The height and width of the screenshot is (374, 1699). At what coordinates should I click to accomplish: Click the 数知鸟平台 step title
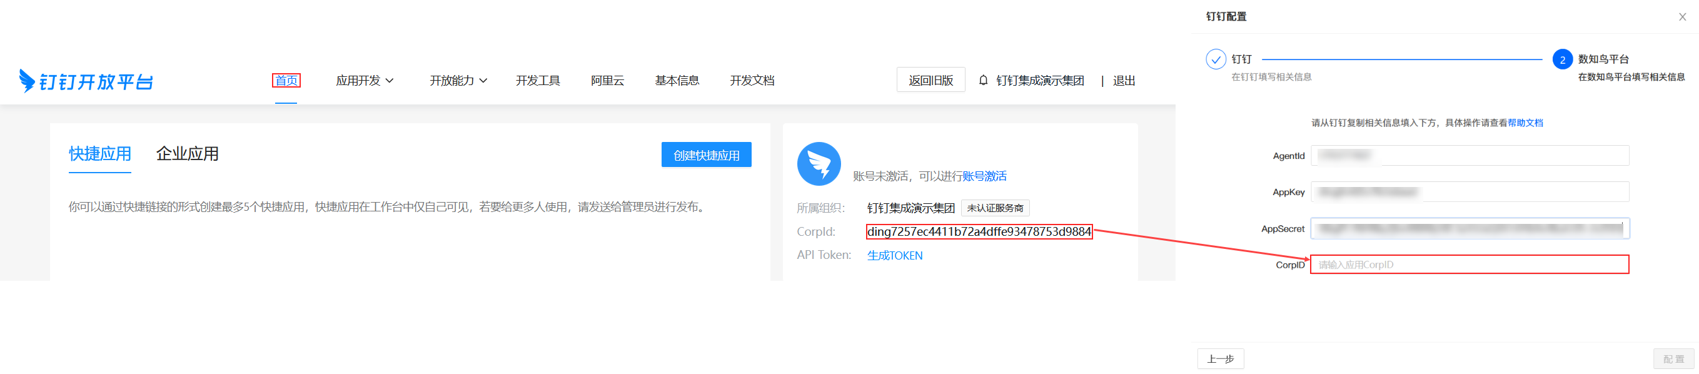(x=1603, y=59)
